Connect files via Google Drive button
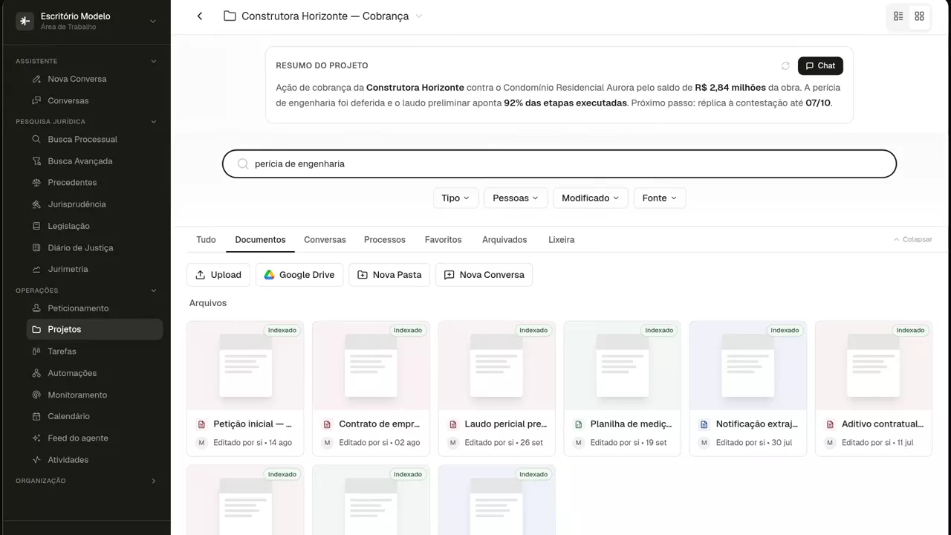The height and width of the screenshot is (535, 951). (x=299, y=275)
